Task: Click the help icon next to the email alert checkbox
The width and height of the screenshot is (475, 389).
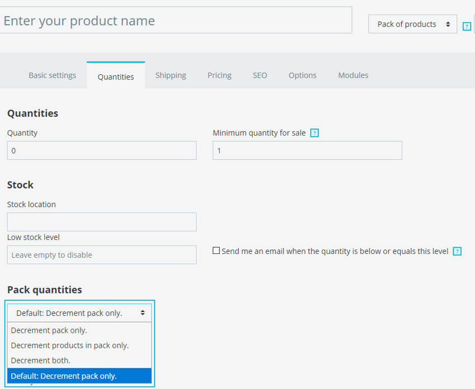Action: (x=457, y=251)
